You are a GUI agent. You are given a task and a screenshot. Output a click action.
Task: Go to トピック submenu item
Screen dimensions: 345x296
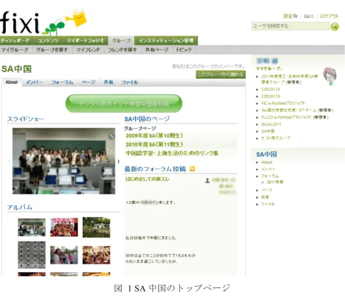[x=184, y=50]
